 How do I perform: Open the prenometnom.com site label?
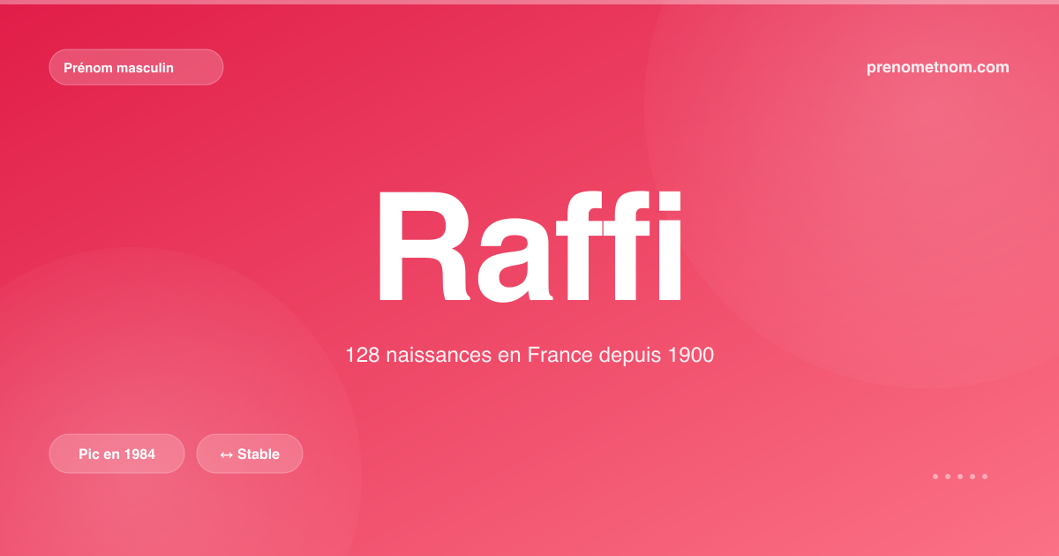pyautogui.click(x=938, y=67)
